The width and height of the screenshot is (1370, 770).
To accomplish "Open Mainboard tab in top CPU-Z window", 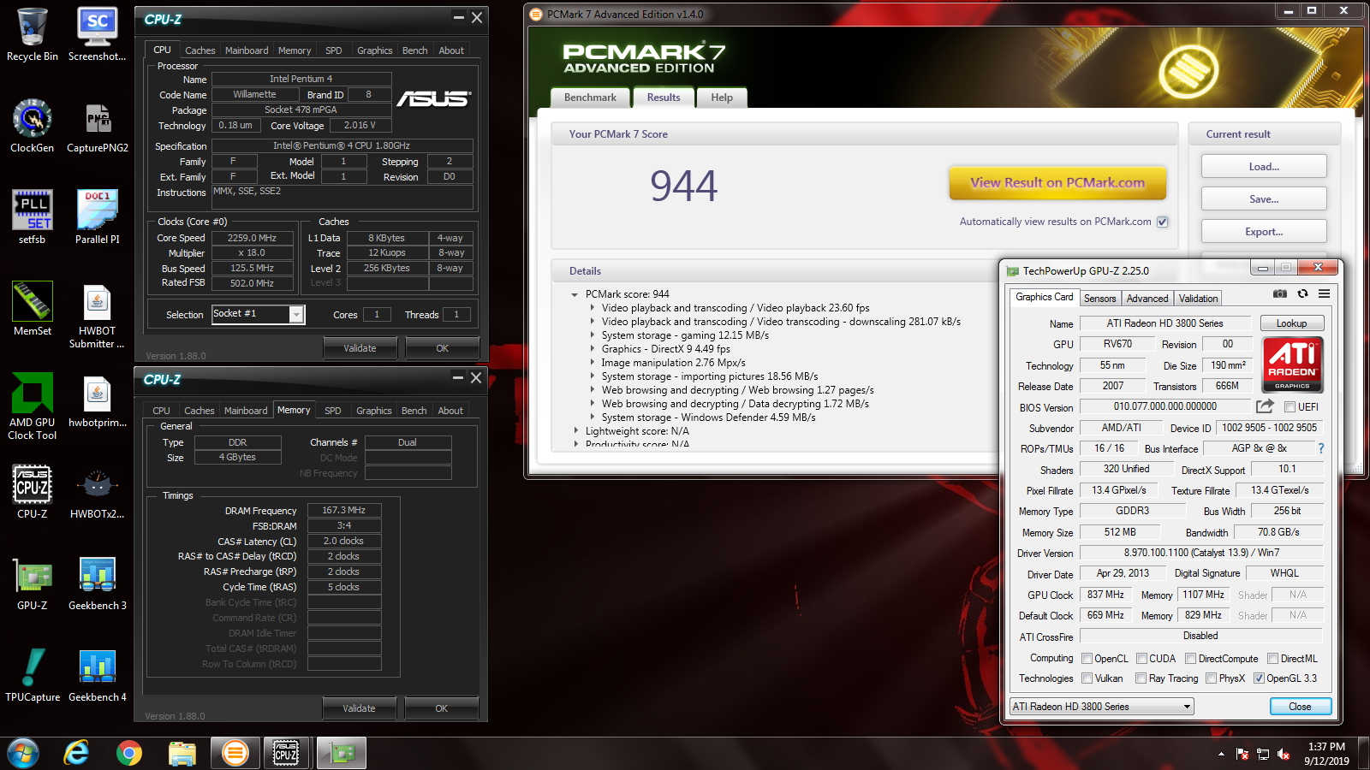I will tap(247, 50).
